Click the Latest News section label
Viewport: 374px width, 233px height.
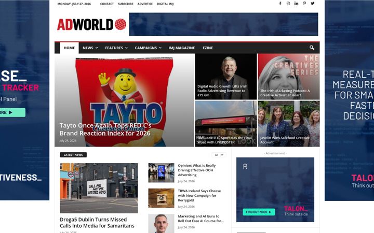click(73, 155)
